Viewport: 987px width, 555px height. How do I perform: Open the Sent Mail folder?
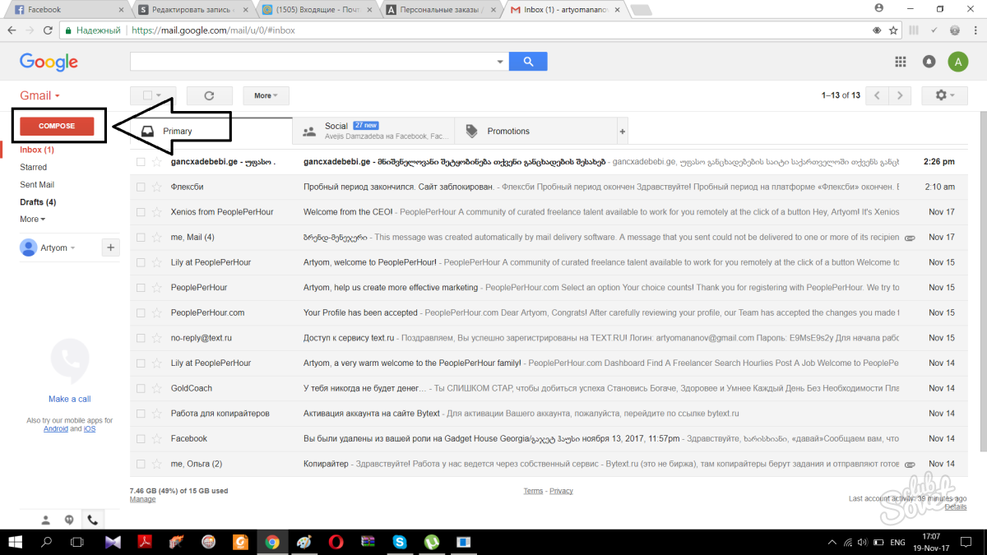pyautogui.click(x=37, y=185)
